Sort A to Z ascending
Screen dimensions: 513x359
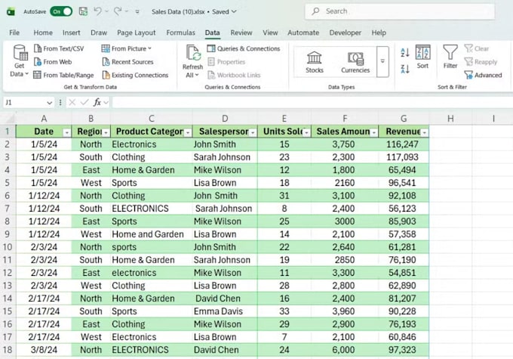[x=404, y=52]
